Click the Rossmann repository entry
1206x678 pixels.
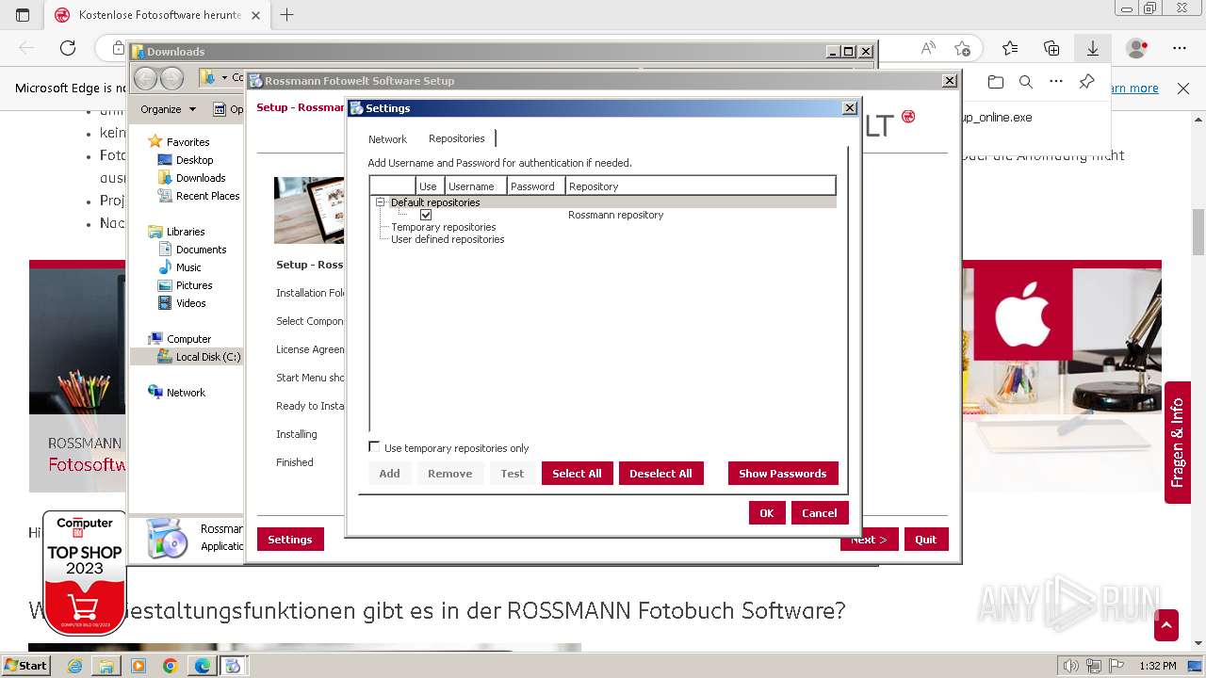(615, 215)
